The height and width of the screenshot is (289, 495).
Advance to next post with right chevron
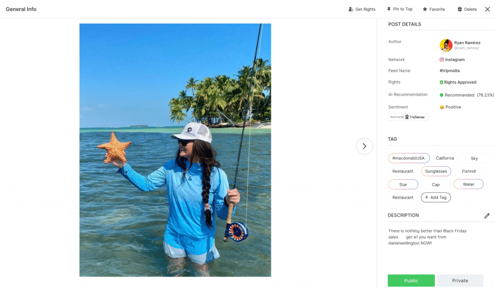click(364, 146)
